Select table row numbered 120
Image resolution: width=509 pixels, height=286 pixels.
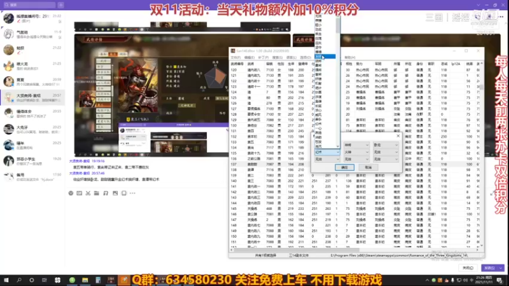pos(354,70)
